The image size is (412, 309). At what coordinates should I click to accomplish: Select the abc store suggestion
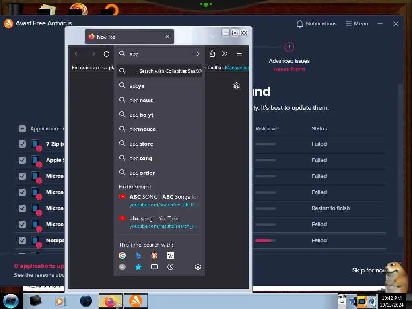coord(159,144)
